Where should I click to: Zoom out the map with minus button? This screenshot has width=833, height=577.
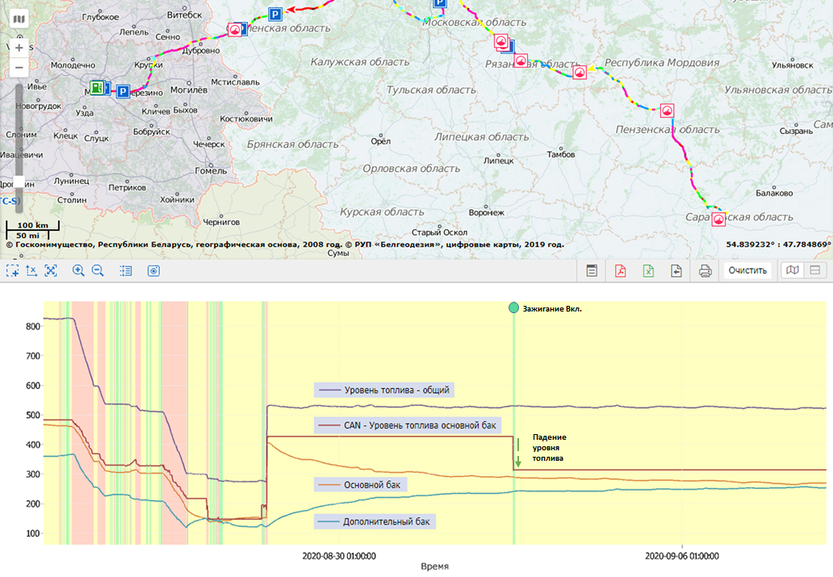(19, 68)
